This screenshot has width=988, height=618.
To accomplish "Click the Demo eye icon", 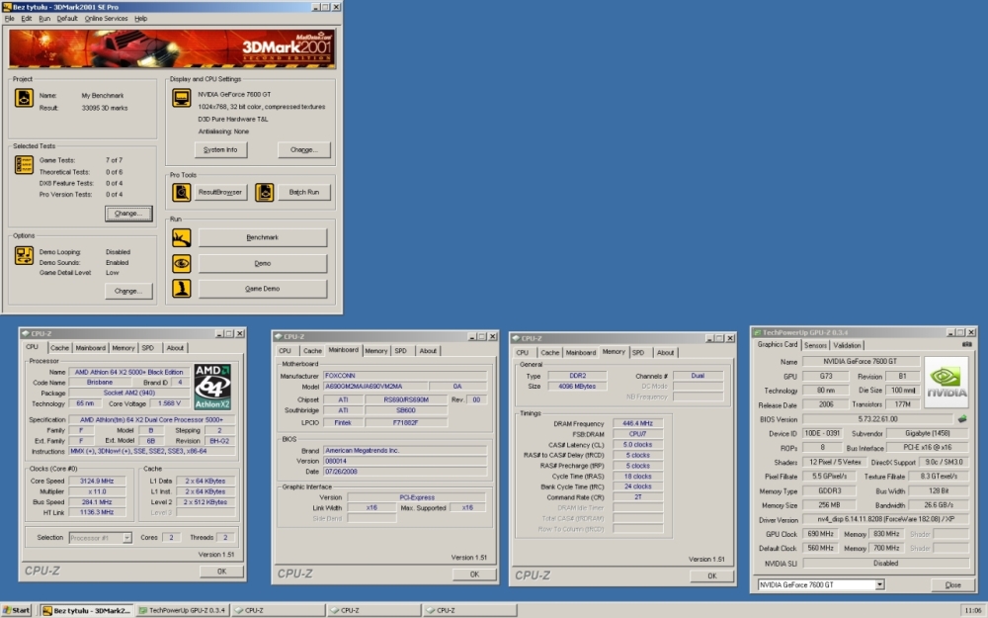I will coord(182,263).
